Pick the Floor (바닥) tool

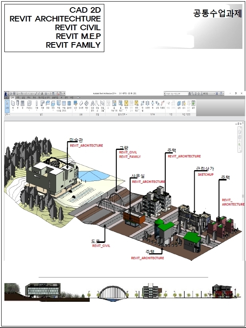pos(53,105)
